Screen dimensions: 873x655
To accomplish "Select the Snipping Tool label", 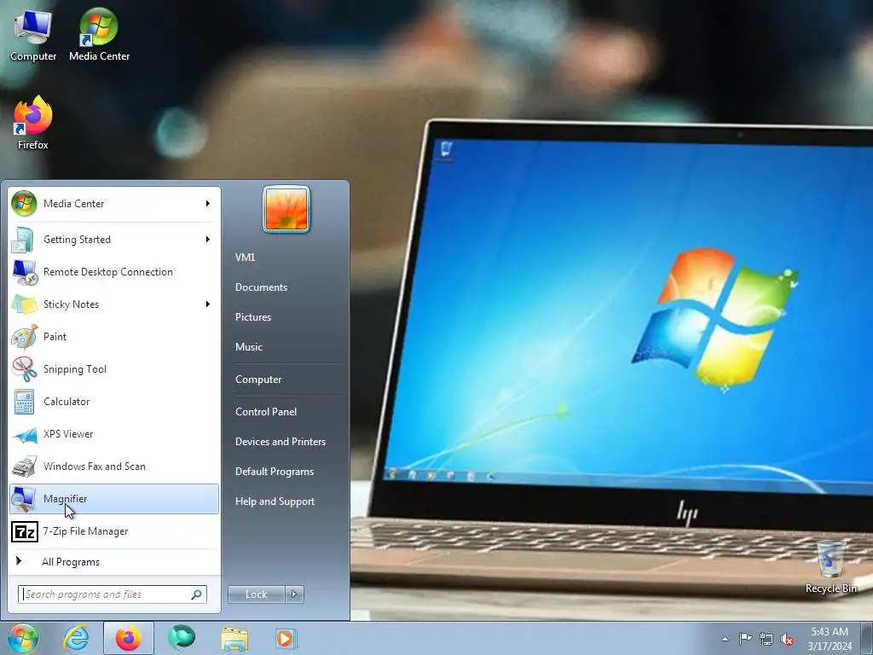I will pyautogui.click(x=75, y=369).
